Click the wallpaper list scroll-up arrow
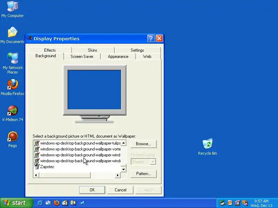This screenshot has height=208, width=278. tap(124, 143)
